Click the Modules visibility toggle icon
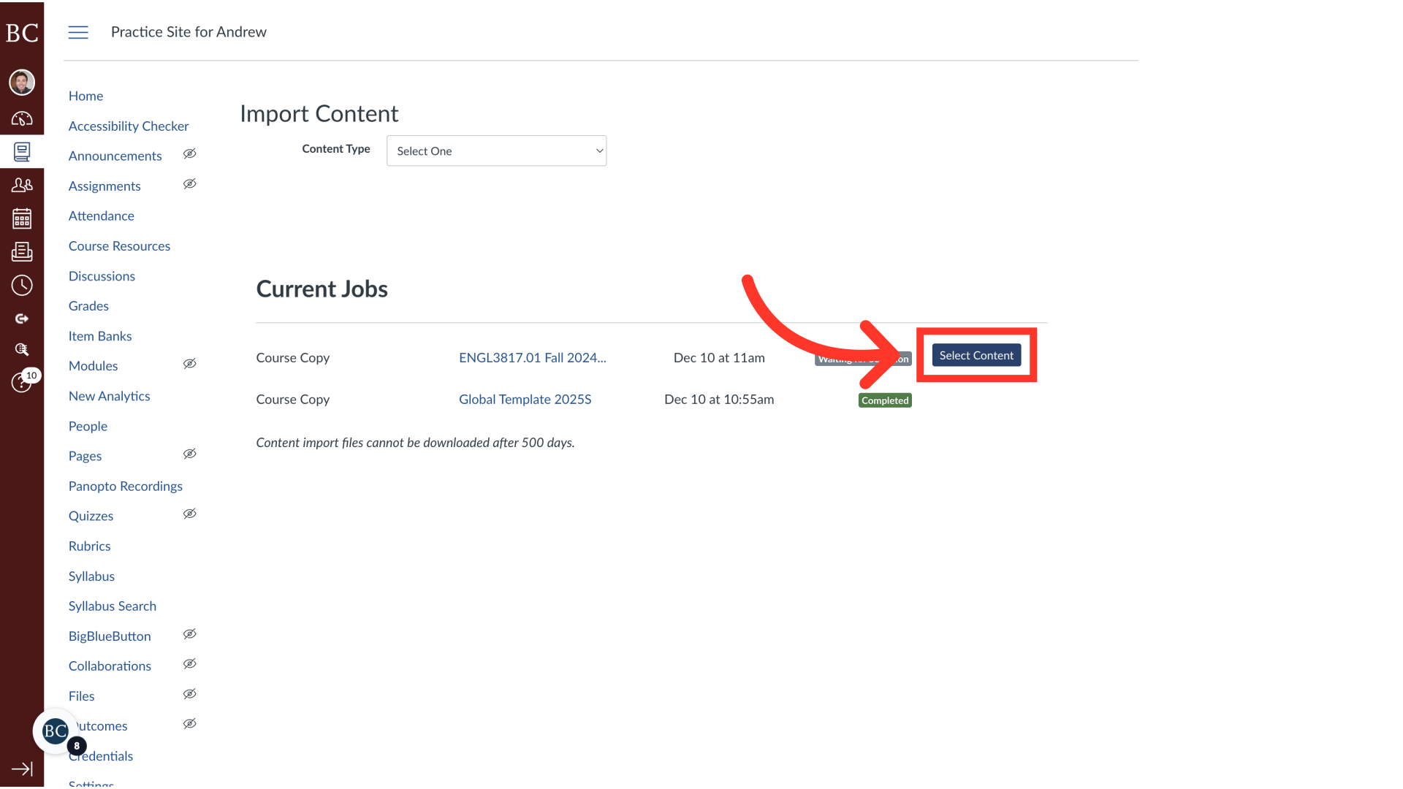Viewport: 1403px width, 789px height. [190, 364]
